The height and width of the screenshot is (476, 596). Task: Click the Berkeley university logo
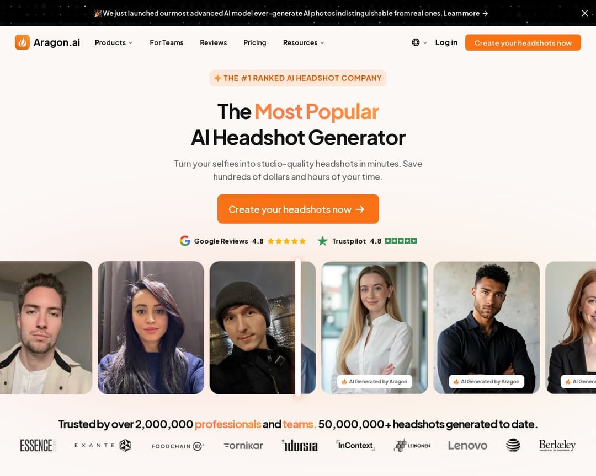click(557, 445)
